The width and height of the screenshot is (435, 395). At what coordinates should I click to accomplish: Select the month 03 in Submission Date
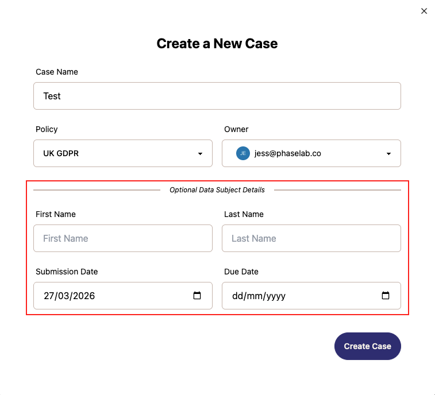(63, 296)
